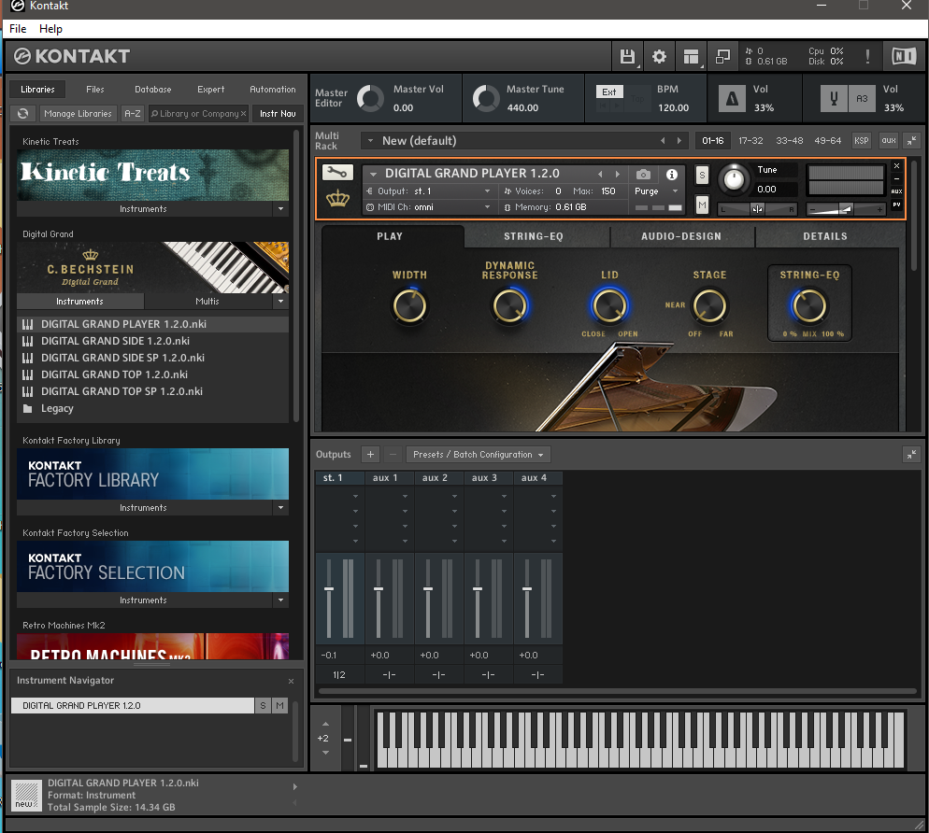Viewport: 929px width, 833px height.
Task: Add an output channel with plus
Action: pos(370,454)
